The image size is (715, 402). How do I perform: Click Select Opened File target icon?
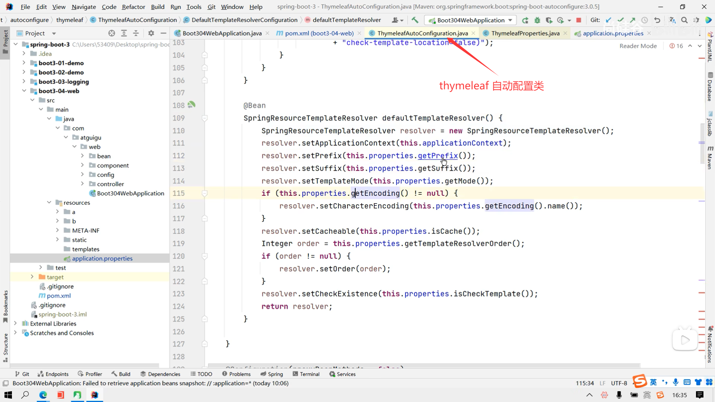point(112,33)
